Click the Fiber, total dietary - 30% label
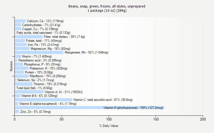The width and height of the screenshot is (214, 133). pos(64,37)
